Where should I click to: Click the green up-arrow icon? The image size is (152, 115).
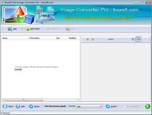(x=147, y=106)
